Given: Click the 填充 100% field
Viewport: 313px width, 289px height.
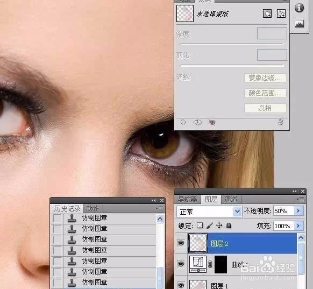Looking at the screenshot, I should (x=283, y=226).
